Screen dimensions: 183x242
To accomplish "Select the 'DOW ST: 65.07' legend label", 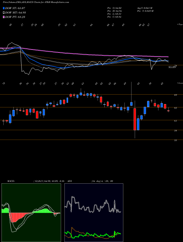I will coord(15,8).
